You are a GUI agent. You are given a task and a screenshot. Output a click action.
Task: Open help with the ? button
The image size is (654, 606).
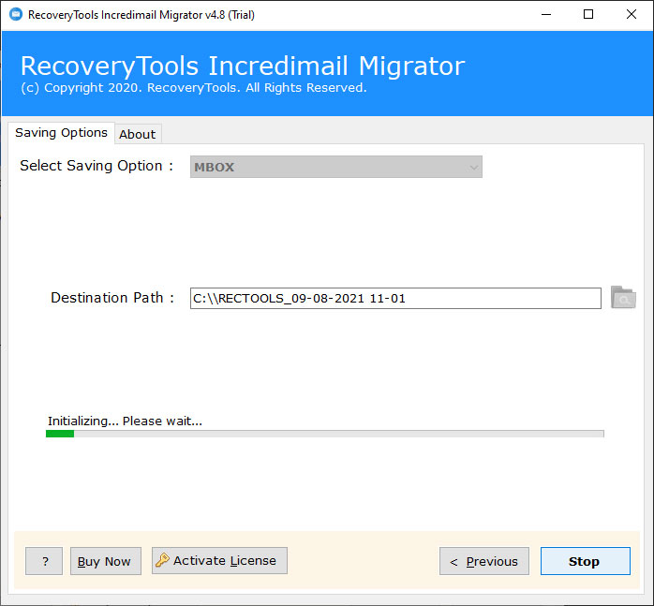pos(44,561)
